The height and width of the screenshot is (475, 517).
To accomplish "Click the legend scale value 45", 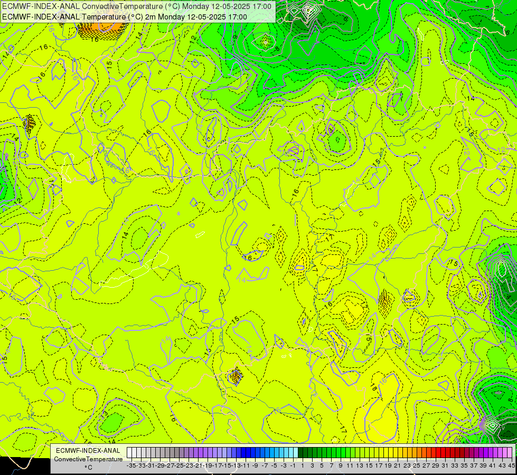I will (x=511, y=465).
